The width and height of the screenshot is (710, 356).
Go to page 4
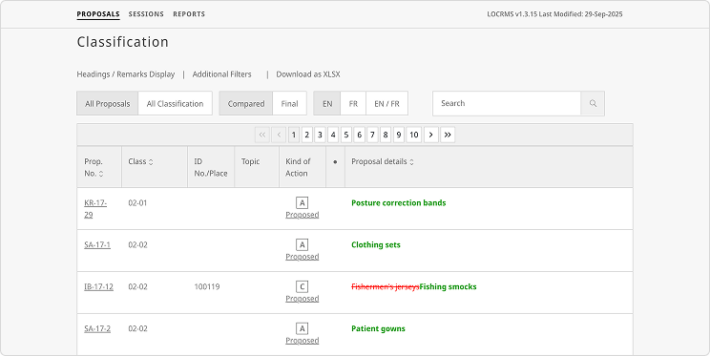[x=333, y=135]
